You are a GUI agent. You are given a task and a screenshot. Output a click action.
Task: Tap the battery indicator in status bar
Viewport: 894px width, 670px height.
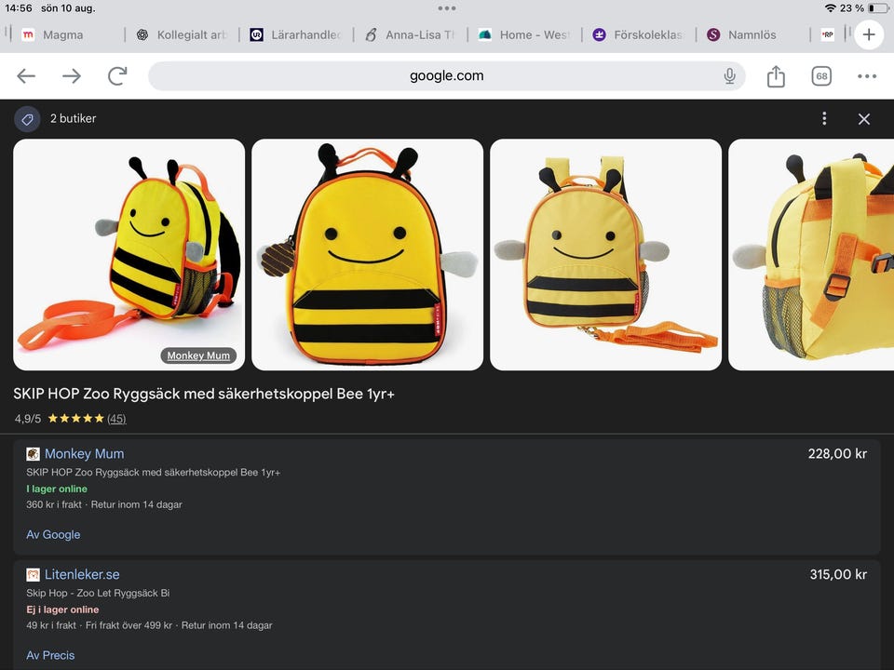tap(878, 8)
